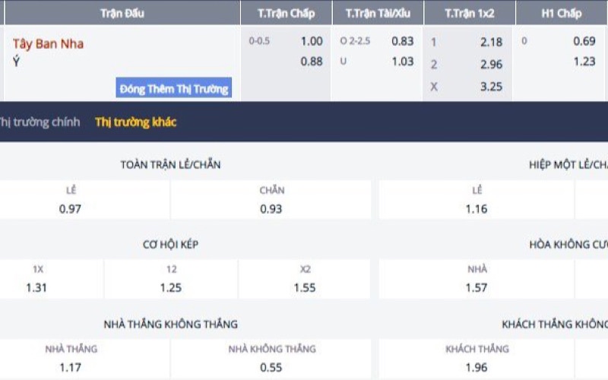
Task: Pick Over 2-2.5 odds 0.83
Action: point(403,42)
